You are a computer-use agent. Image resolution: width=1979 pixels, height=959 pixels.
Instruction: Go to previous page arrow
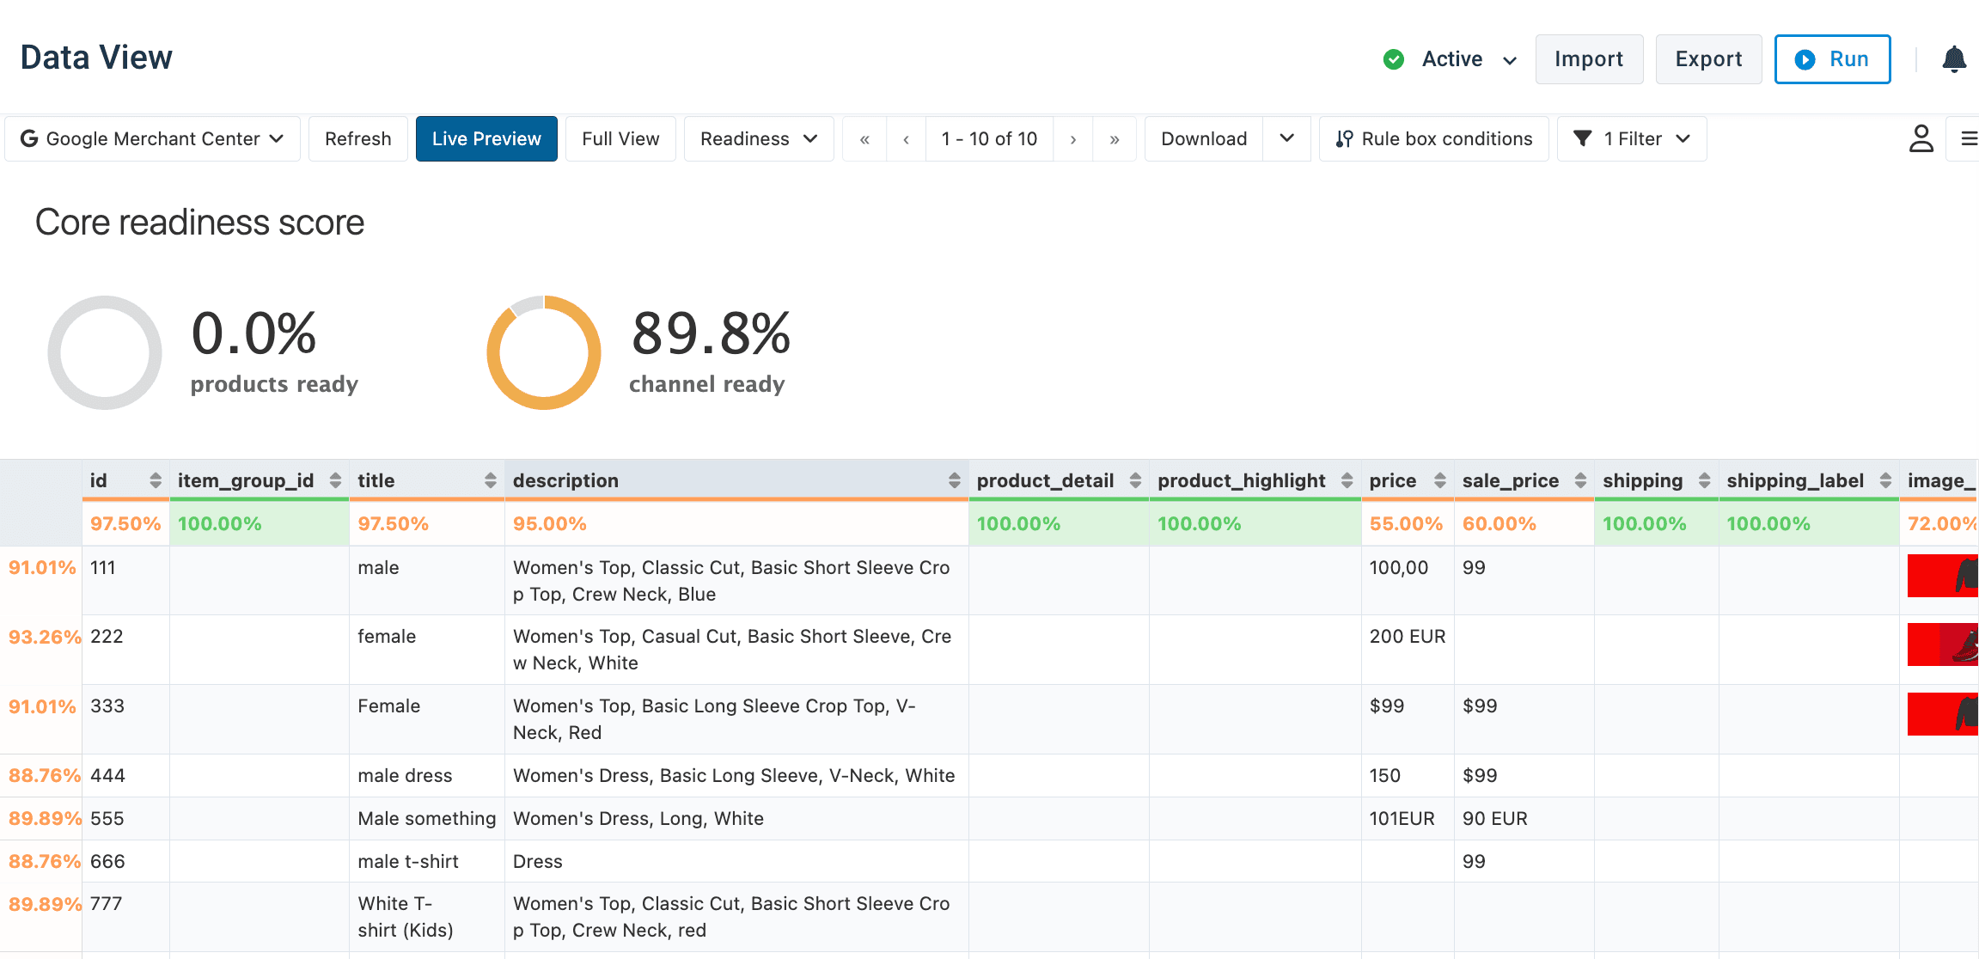(x=906, y=139)
